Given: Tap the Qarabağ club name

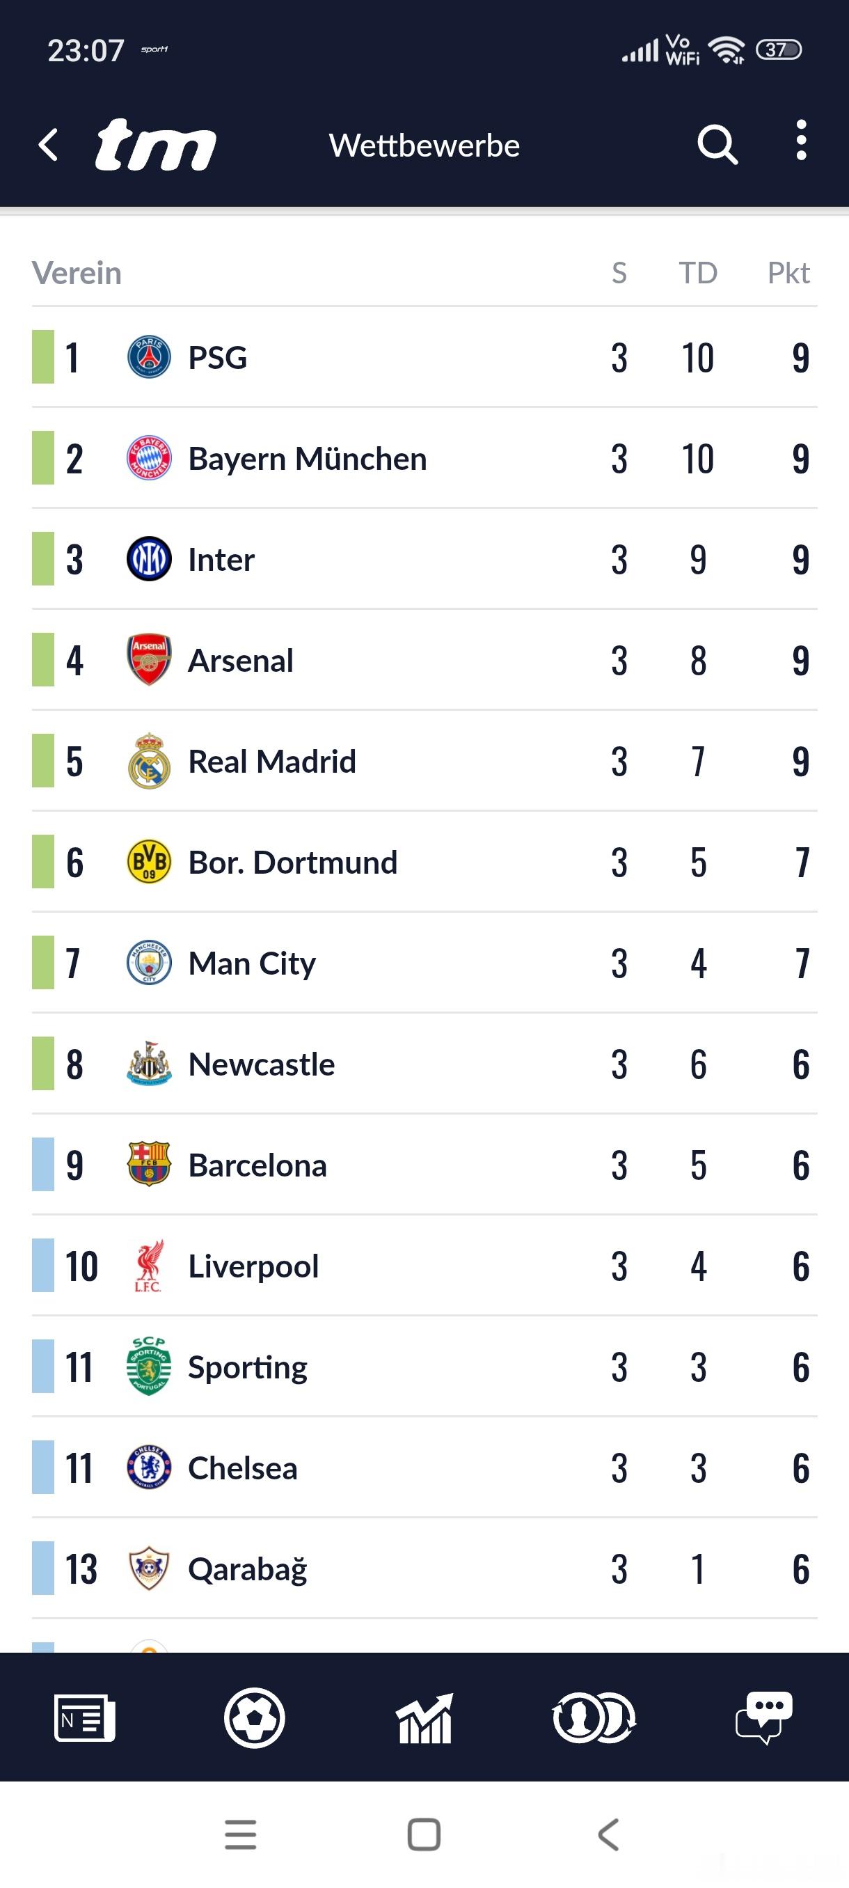Looking at the screenshot, I should click(248, 1570).
